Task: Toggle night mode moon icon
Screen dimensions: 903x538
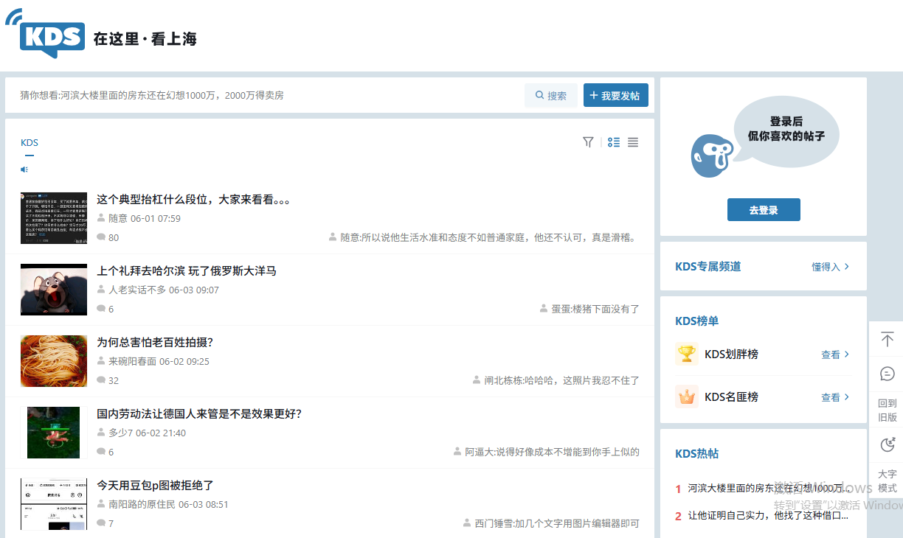Action: pyautogui.click(x=888, y=444)
